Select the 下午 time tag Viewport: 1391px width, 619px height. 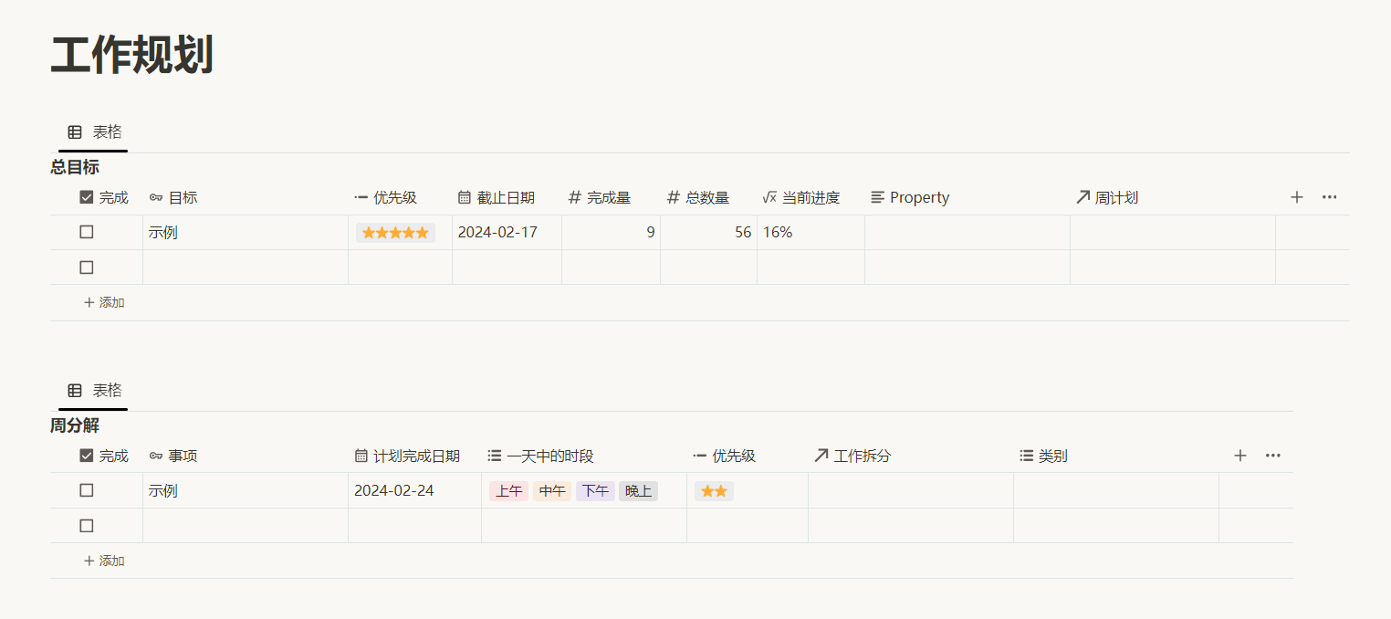tap(595, 491)
